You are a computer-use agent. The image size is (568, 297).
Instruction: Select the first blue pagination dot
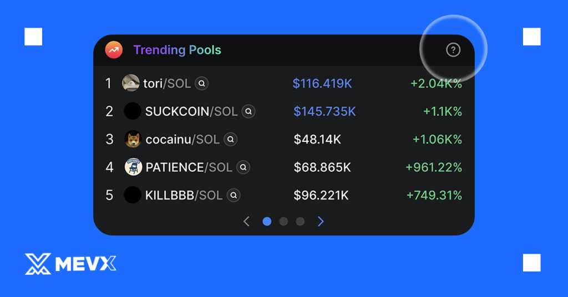(267, 222)
